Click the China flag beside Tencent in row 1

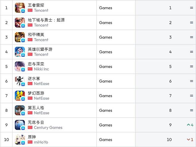(x=30, y=10)
